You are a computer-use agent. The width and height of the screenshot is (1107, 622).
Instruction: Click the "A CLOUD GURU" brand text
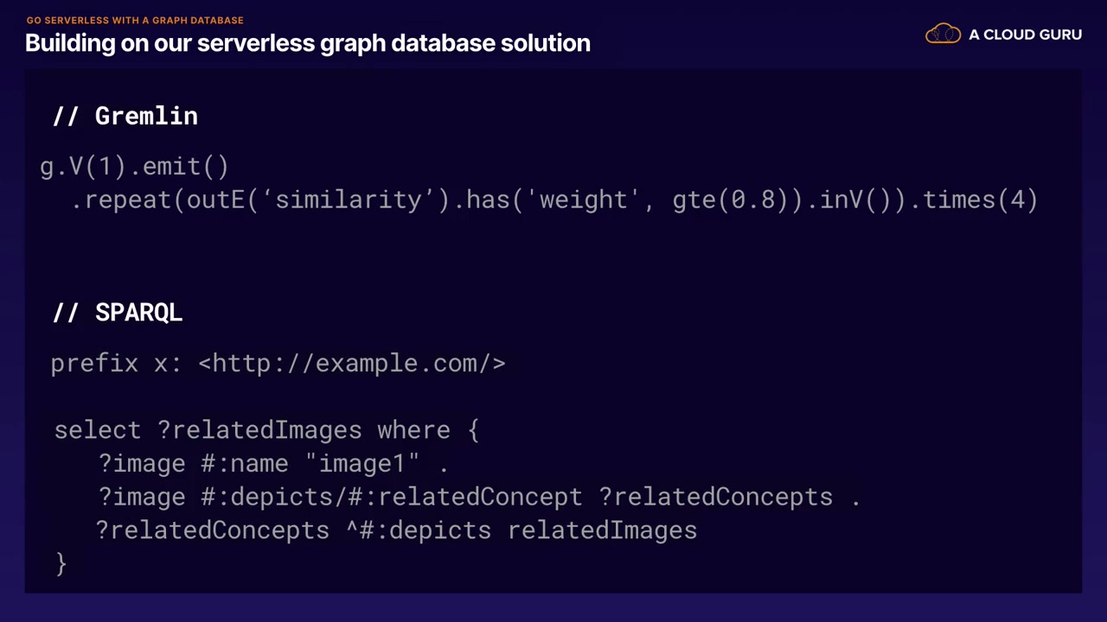[x=1025, y=35]
